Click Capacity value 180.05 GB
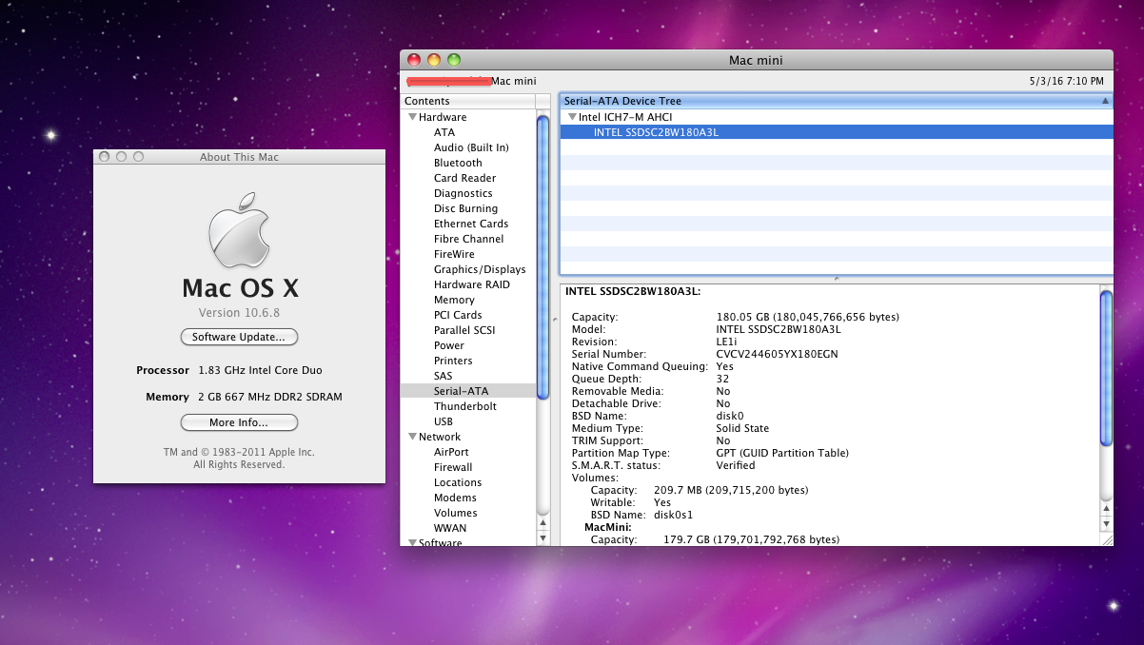The height and width of the screenshot is (645, 1144). click(x=807, y=317)
